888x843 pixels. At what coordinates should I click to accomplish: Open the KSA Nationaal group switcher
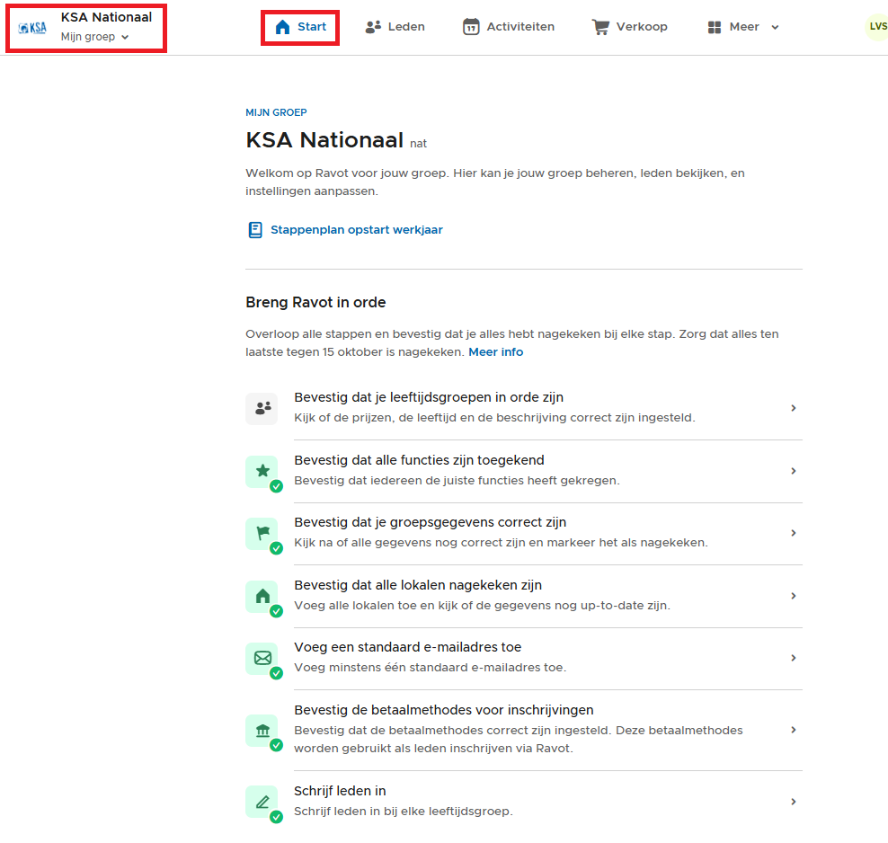(86, 28)
